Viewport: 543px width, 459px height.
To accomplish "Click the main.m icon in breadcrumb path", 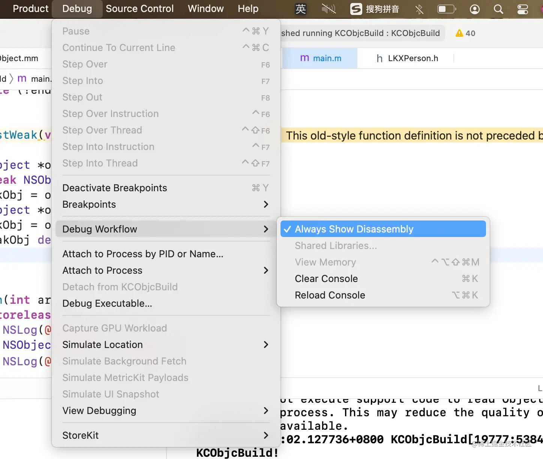I will 22,79.
